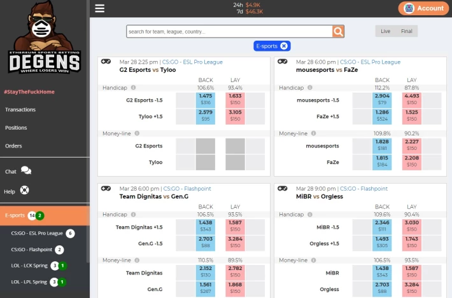
Task: Back Team Dignitas money-line at 2.152
Action: click(206, 273)
